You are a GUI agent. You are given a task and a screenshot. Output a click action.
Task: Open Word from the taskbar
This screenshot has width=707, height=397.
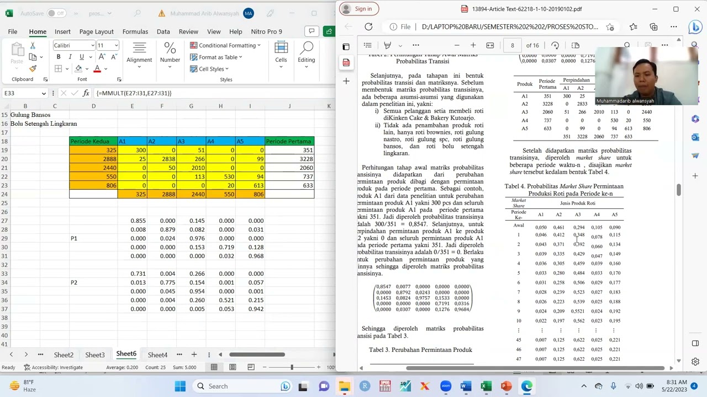[466, 386]
